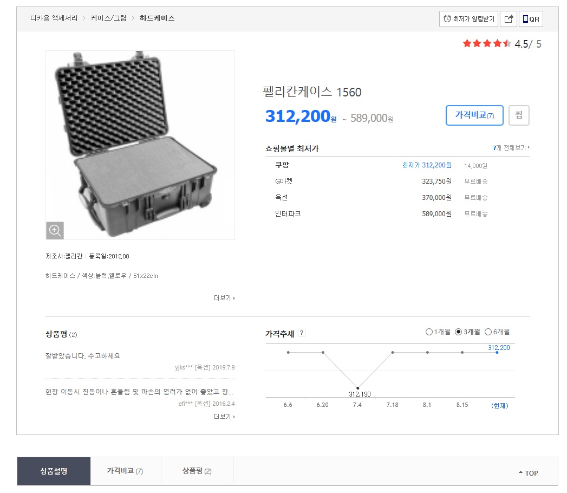Click the 7.4 date label on chart
The image size is (567, 493).
[x=357, y=405]
